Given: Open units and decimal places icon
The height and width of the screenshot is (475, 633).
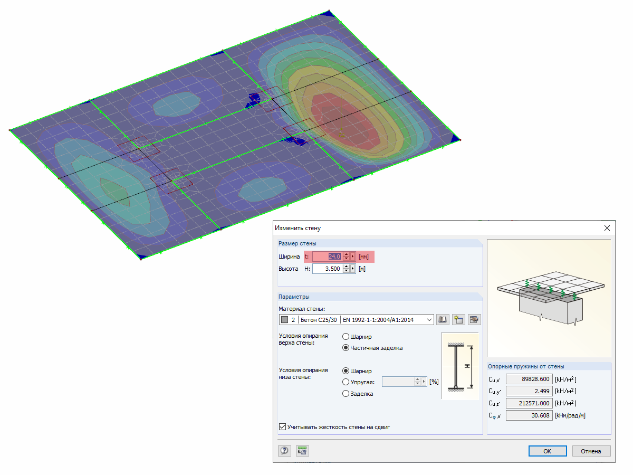Looking at the screenshot, I should point(302,451).
